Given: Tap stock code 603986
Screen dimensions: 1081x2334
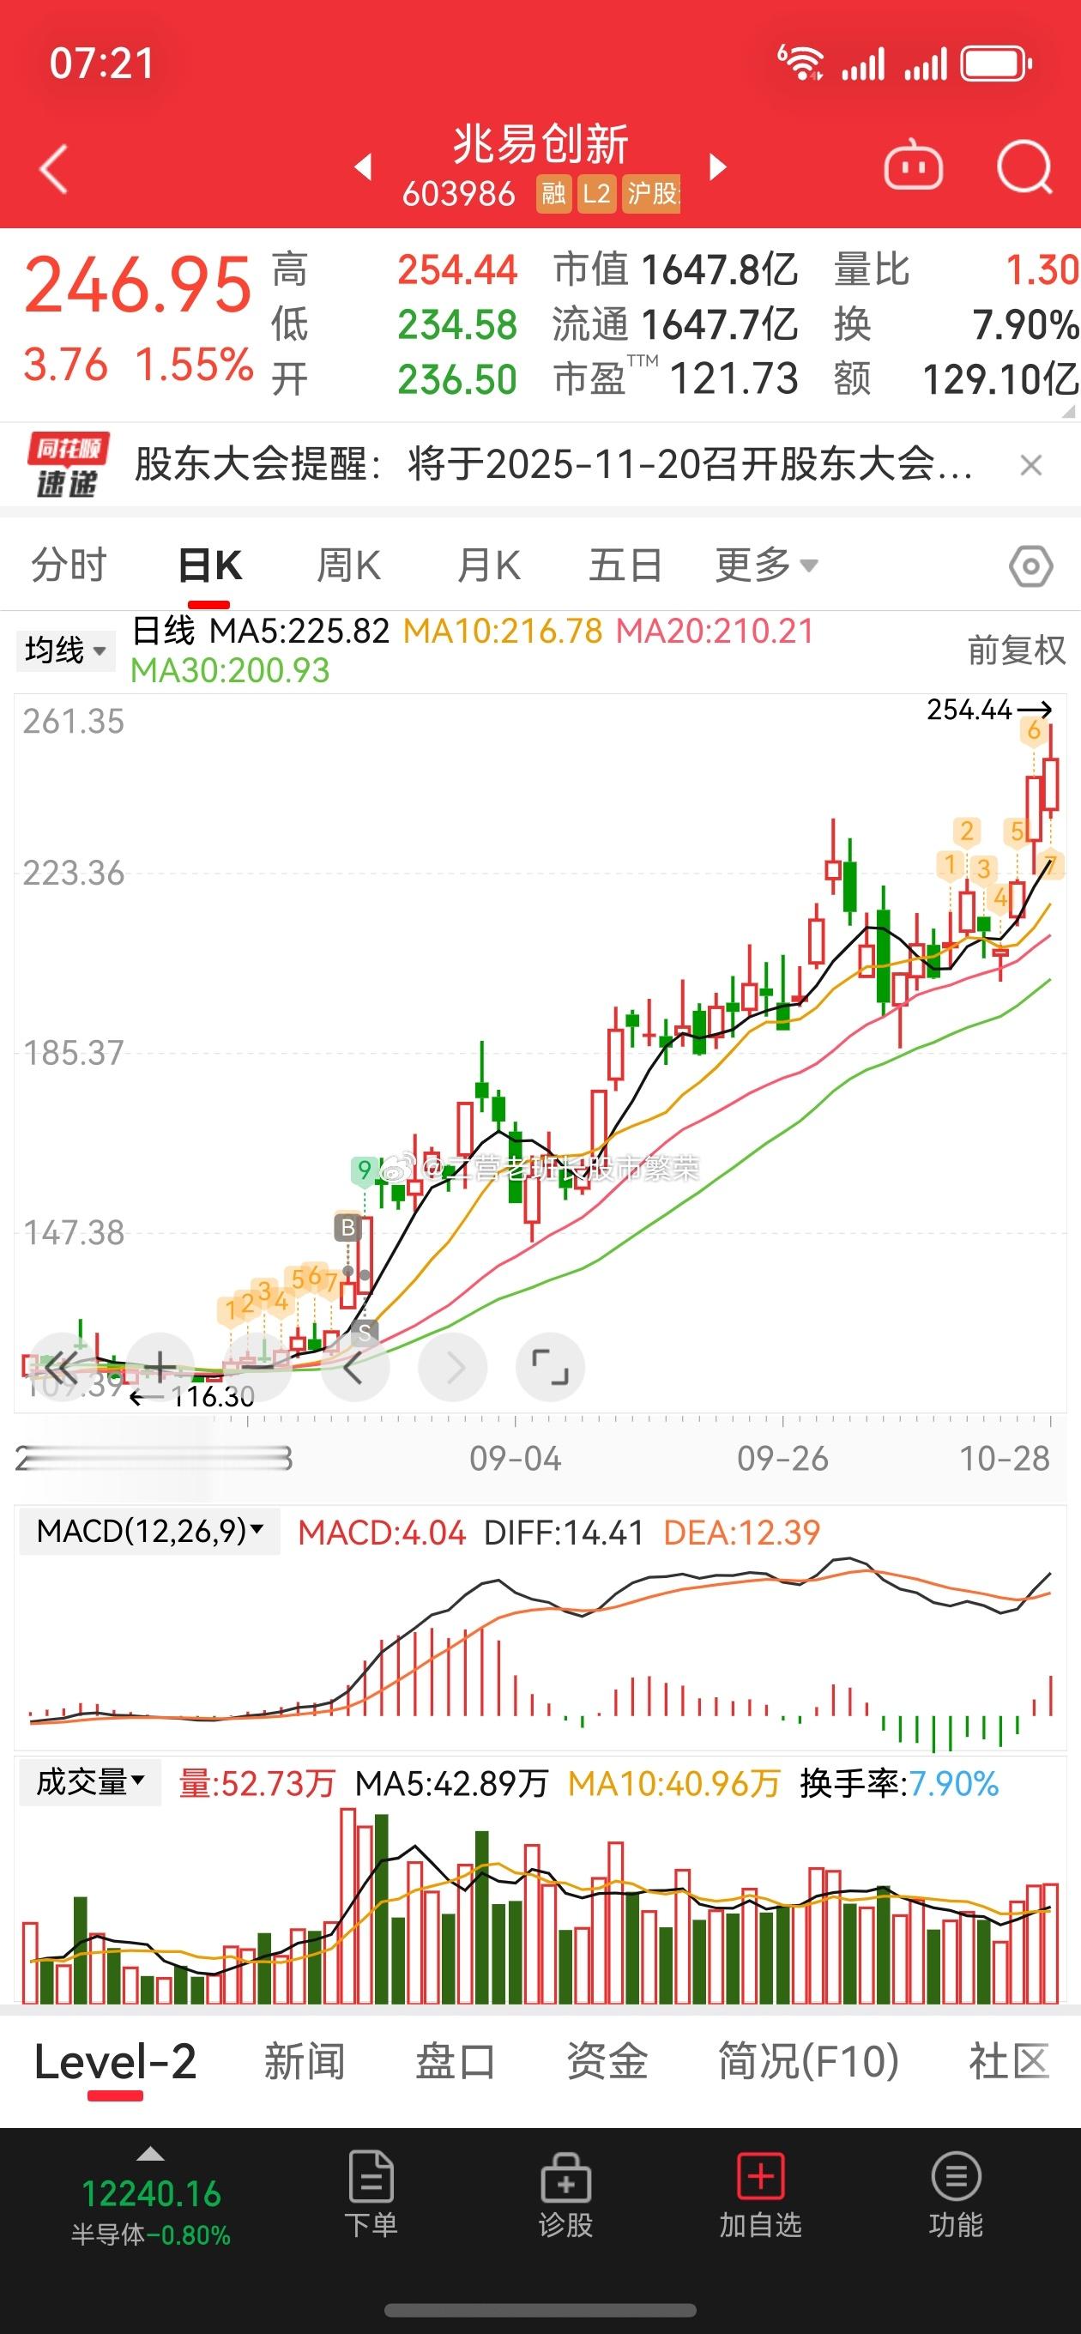Looking at the screenshot, I should point(458,194).
